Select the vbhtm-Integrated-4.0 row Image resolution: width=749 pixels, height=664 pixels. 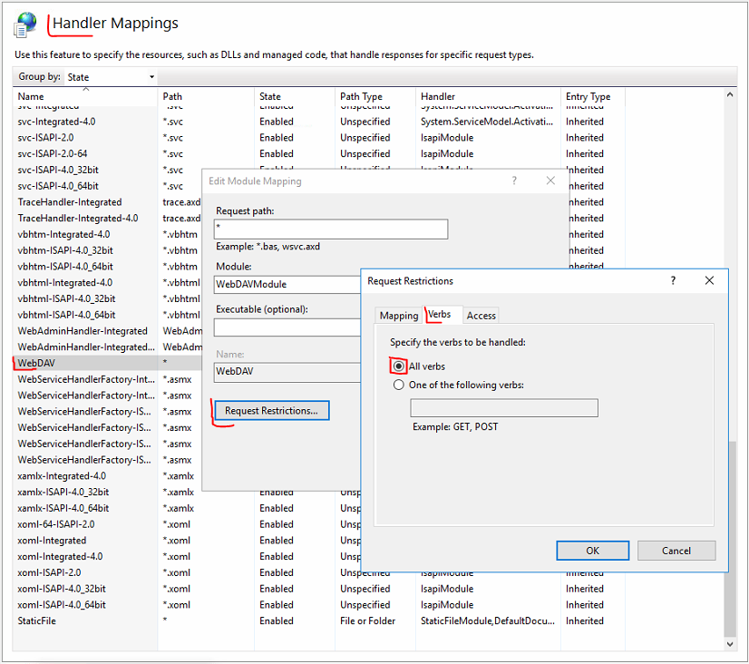(x=63, y=234)
